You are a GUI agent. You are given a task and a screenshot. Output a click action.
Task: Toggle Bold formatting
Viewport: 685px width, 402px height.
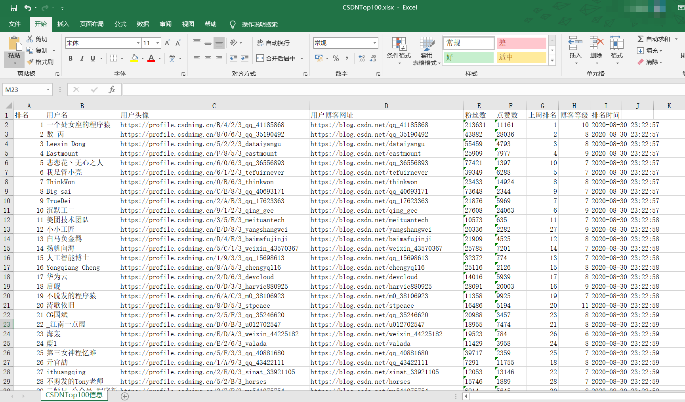[x=71, y=58]
